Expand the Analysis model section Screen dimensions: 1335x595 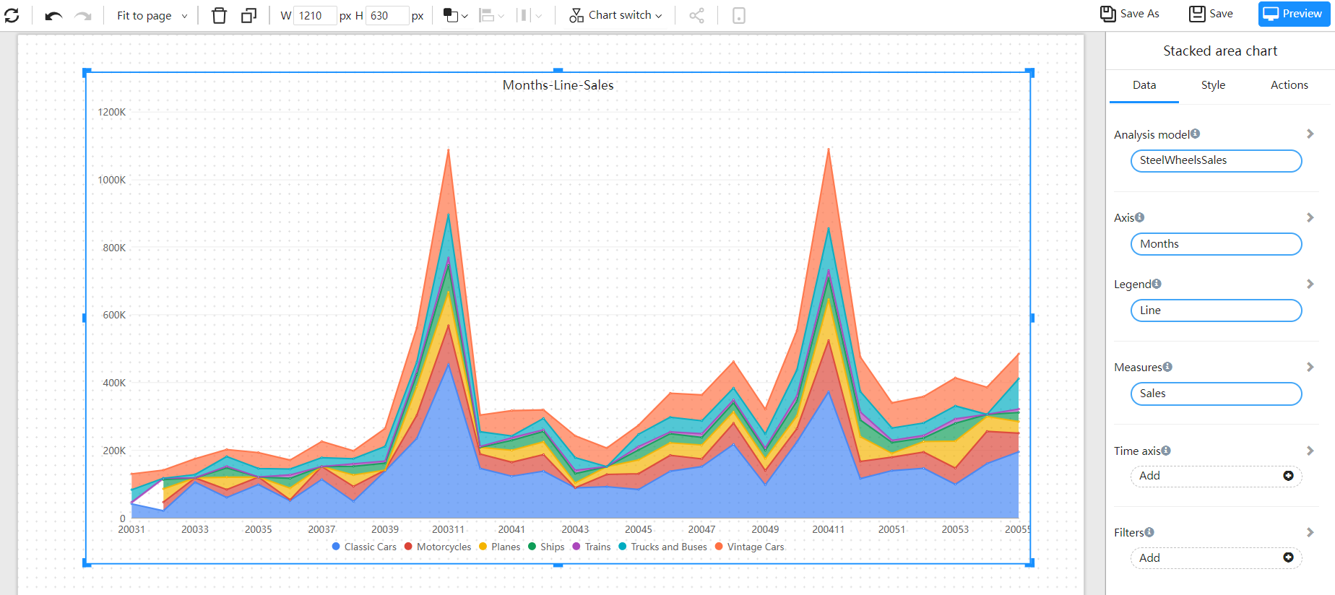pos(1310,134)
